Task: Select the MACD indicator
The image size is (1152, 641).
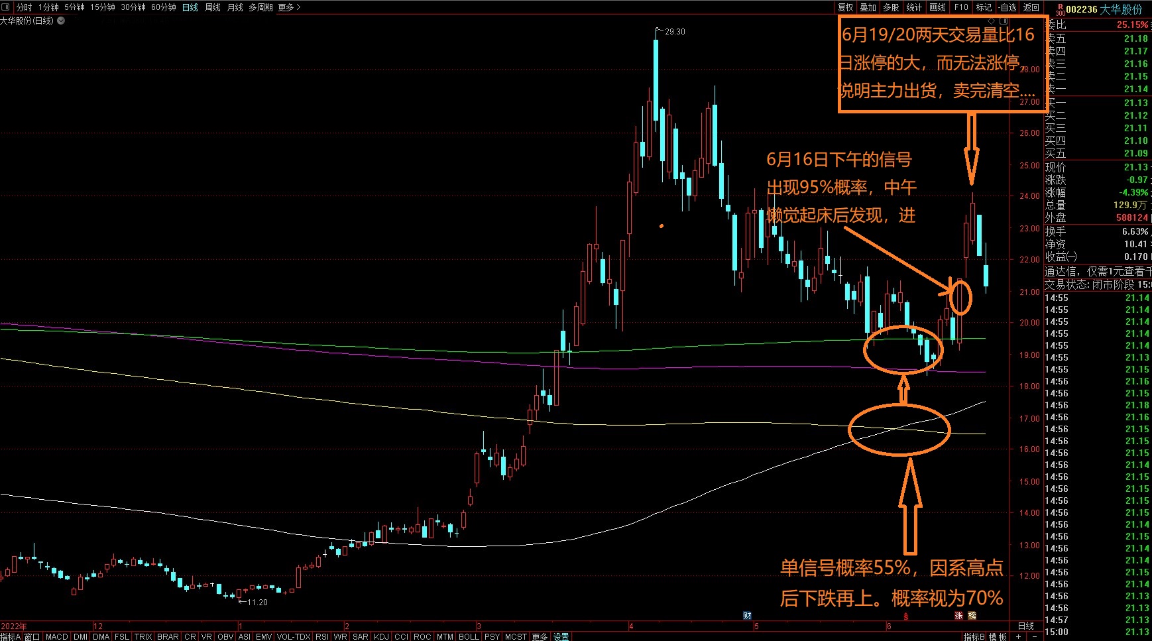Action: [x=56, y=636]
